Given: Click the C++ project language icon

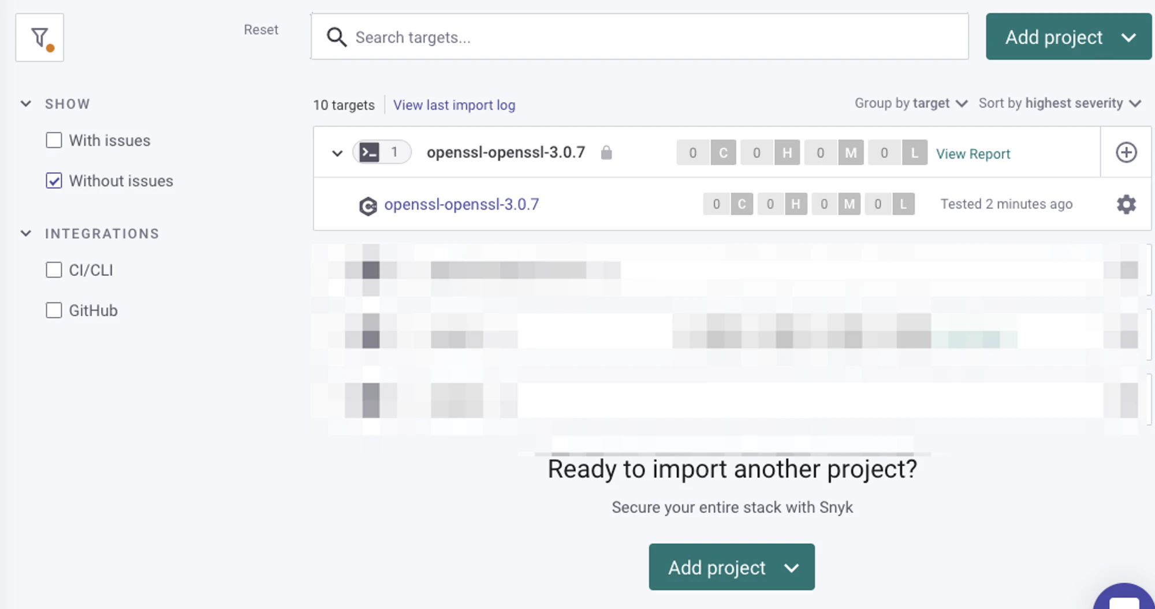Looking at the screenshot, I should pos(368,206).
